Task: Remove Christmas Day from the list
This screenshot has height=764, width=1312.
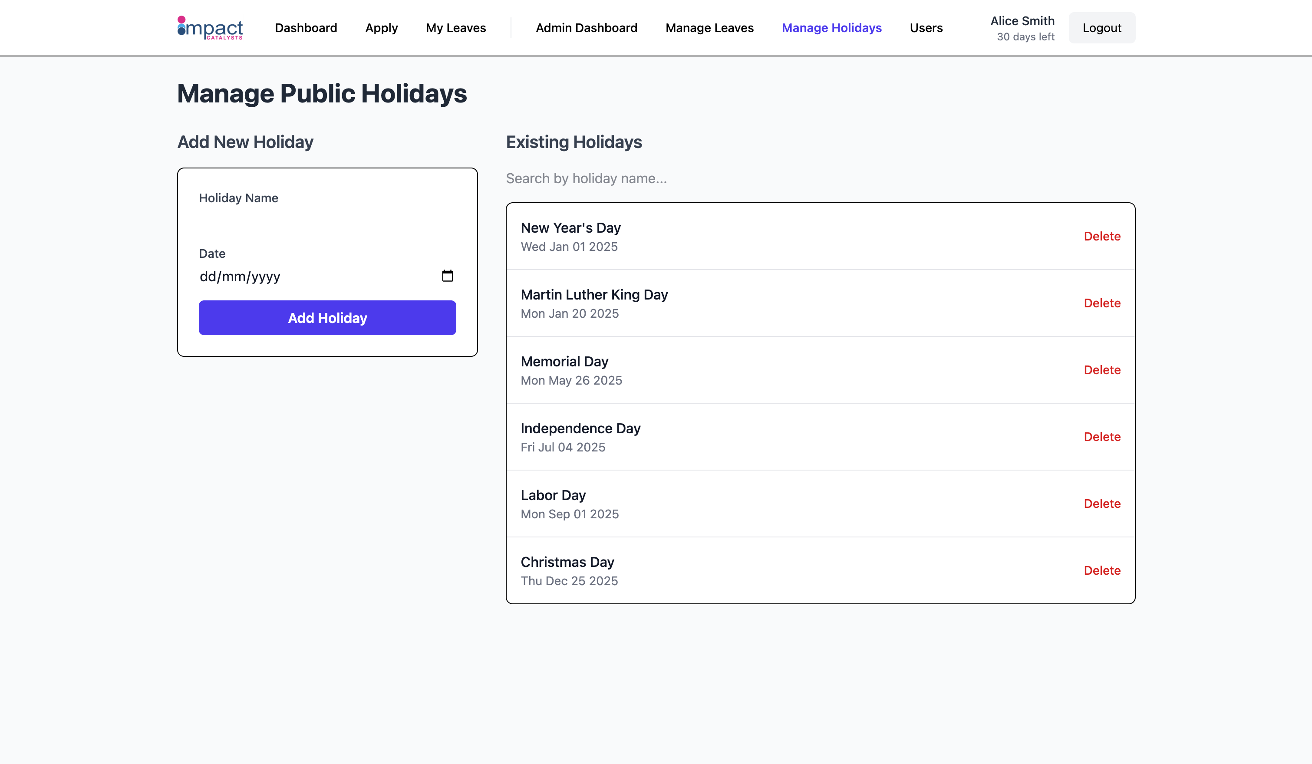Action: click(1102, 570)
